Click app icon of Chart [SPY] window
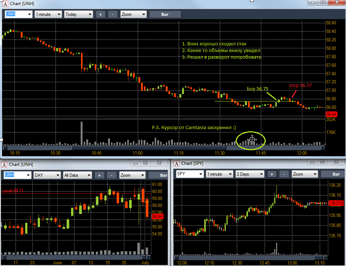 [177, 163]
